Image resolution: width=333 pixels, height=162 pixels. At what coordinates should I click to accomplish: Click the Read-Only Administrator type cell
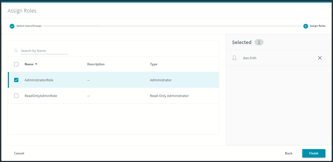(x=169, y=96)
